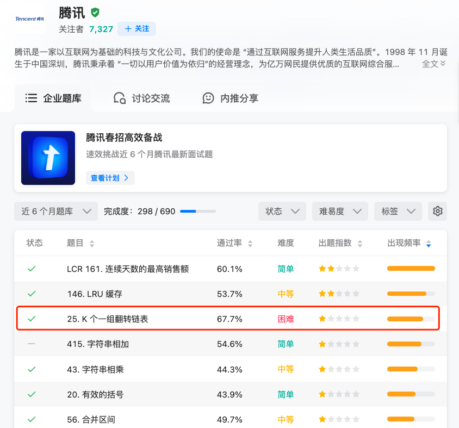Open problem 43. 字符串相乘
This screenshot has width=459, height=428.
coord(95,369)
